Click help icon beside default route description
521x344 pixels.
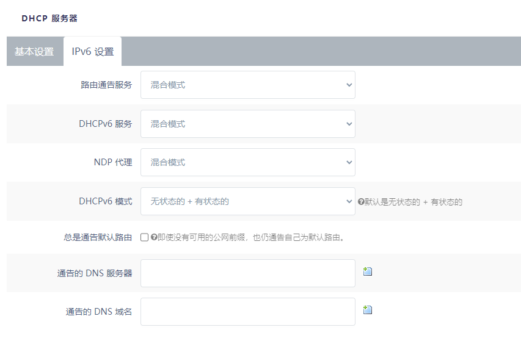click(154, 237)
